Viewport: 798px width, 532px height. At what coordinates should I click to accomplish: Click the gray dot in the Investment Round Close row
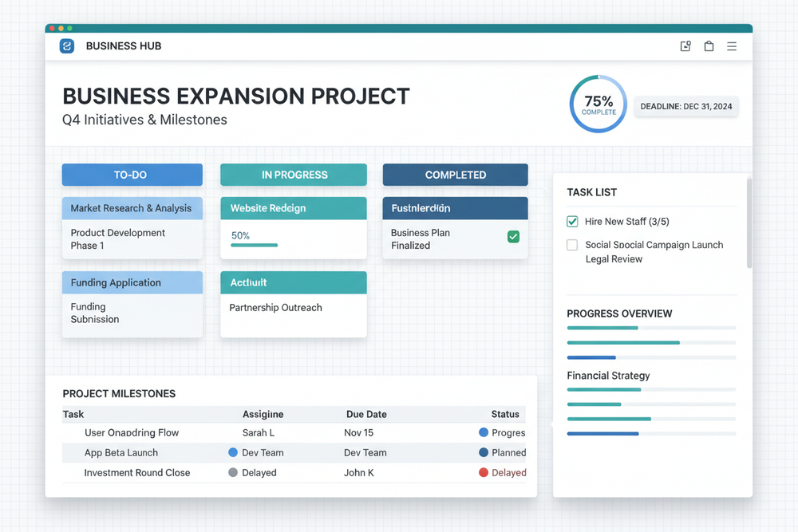(233, 472)
